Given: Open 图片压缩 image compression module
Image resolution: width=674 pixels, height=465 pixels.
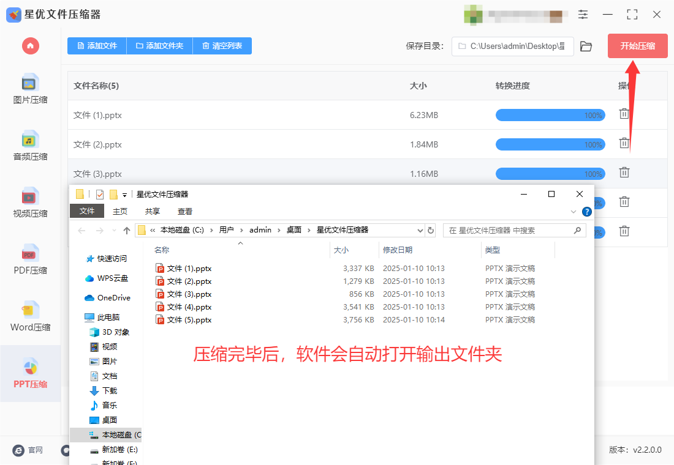Looking at the screenshot, I should (30, 89).
